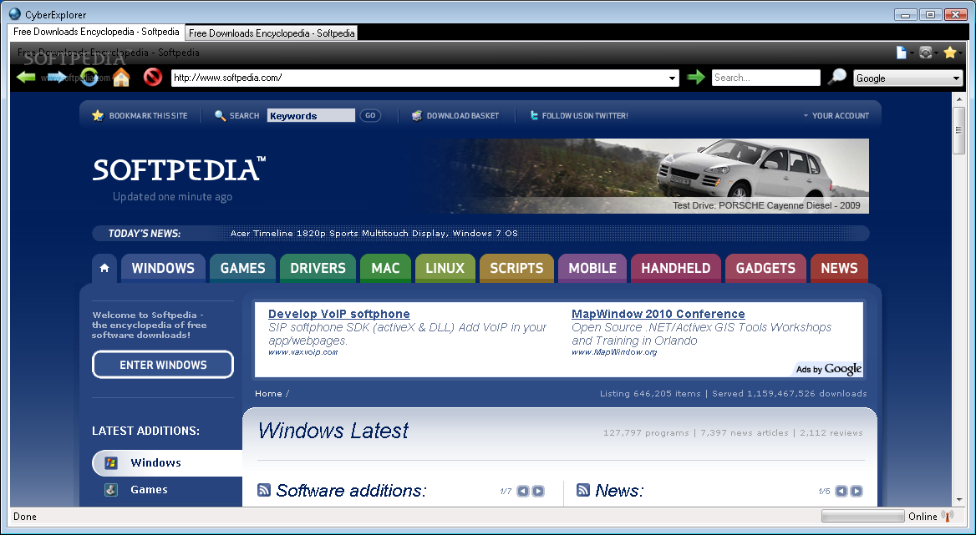Open the MAC category tab
Image resolution: width=976 pixels, height=535 pixels.
pos(385,268)
